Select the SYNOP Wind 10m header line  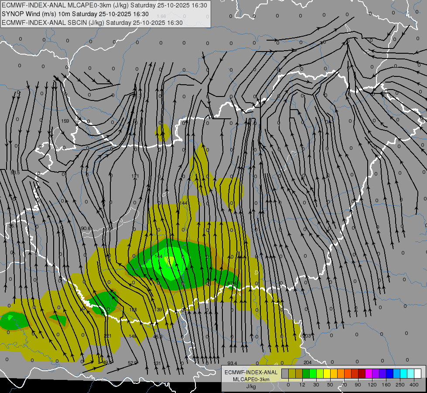click(x=75, y=14)
